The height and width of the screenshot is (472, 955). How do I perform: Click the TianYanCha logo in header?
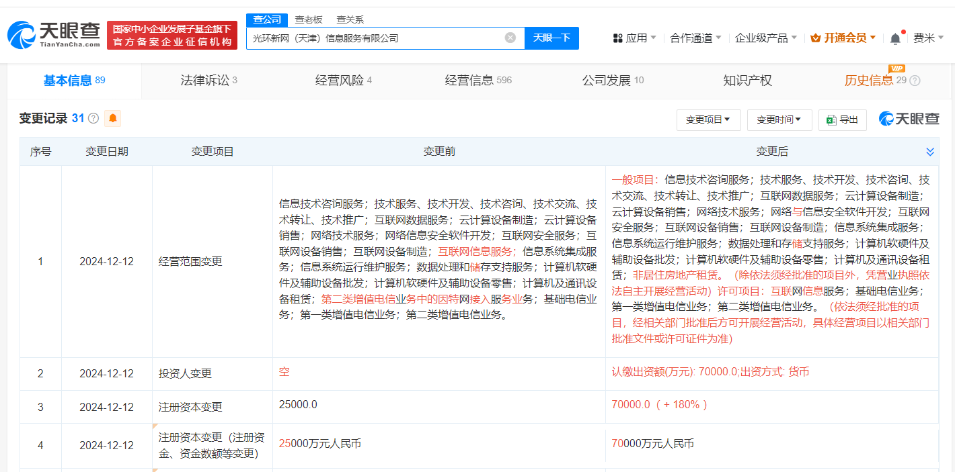click(x=54, y=34)
